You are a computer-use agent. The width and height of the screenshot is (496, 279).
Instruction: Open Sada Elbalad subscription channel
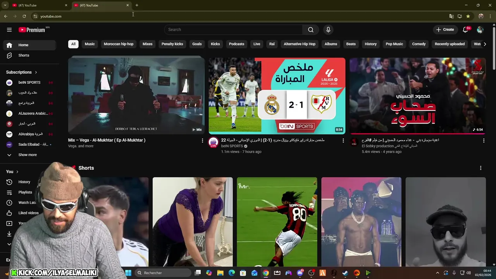pyautogui.click(x=29, y=145)
